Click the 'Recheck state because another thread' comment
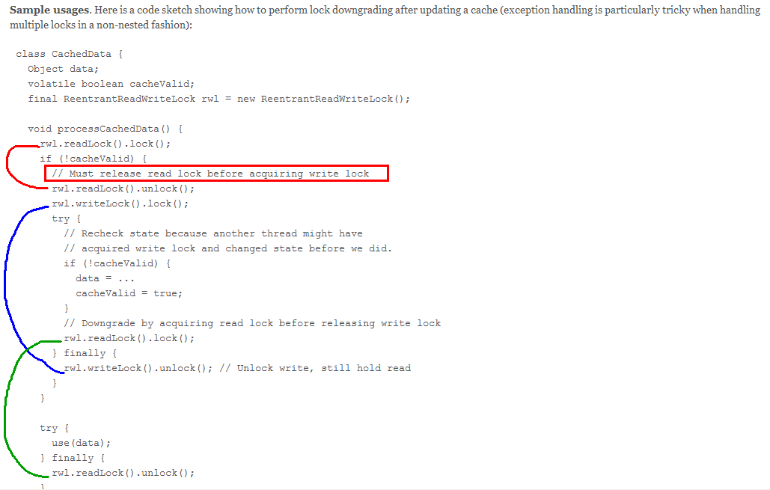 (x=213, y=233)
